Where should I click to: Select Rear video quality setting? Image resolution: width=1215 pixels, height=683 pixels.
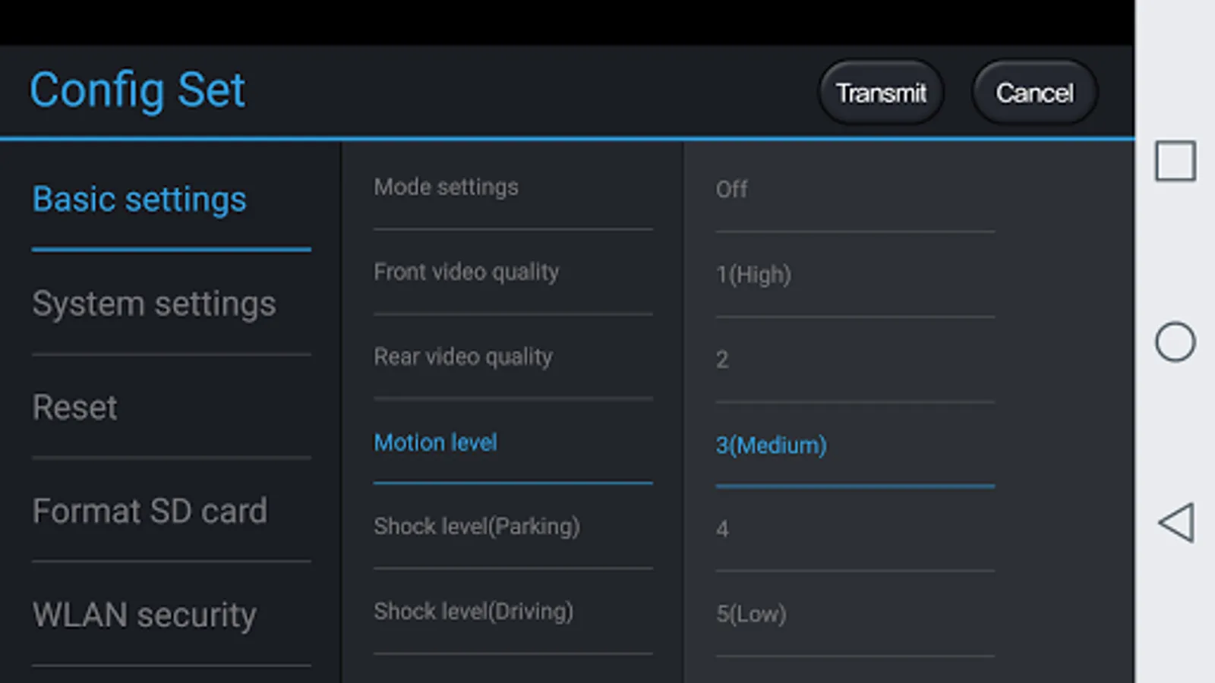point(463,357)
